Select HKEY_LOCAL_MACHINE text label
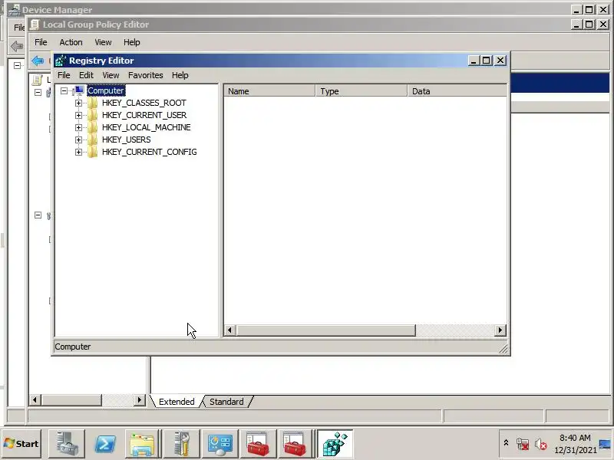Screen dimensions: 614x460 [146, 127]
